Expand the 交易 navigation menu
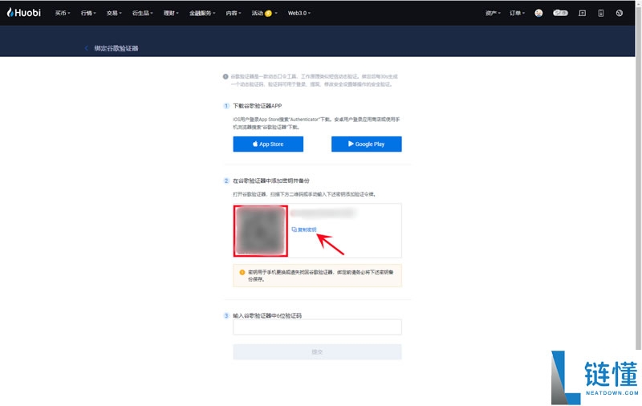The image size is (642, 406). [114, 13]
